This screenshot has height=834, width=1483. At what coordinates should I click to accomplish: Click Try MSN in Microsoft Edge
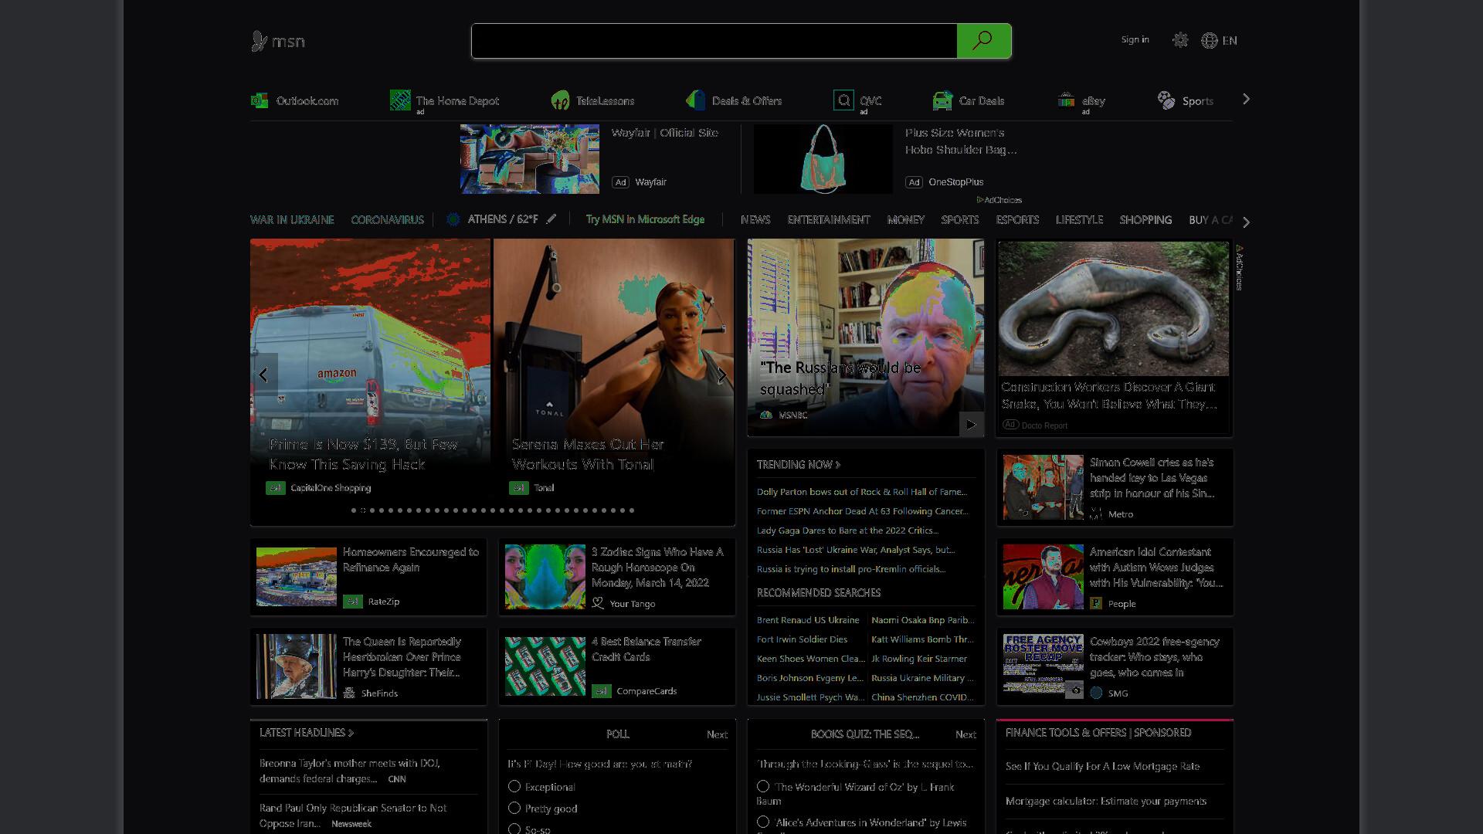click(645, 219)
